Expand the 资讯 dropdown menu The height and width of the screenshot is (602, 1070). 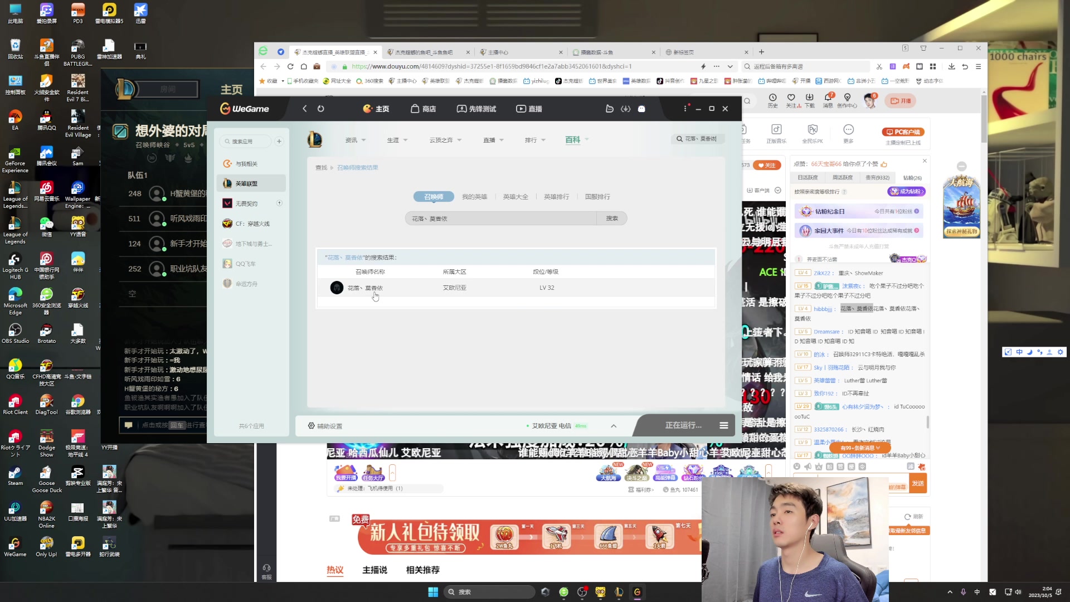point(356,140)
